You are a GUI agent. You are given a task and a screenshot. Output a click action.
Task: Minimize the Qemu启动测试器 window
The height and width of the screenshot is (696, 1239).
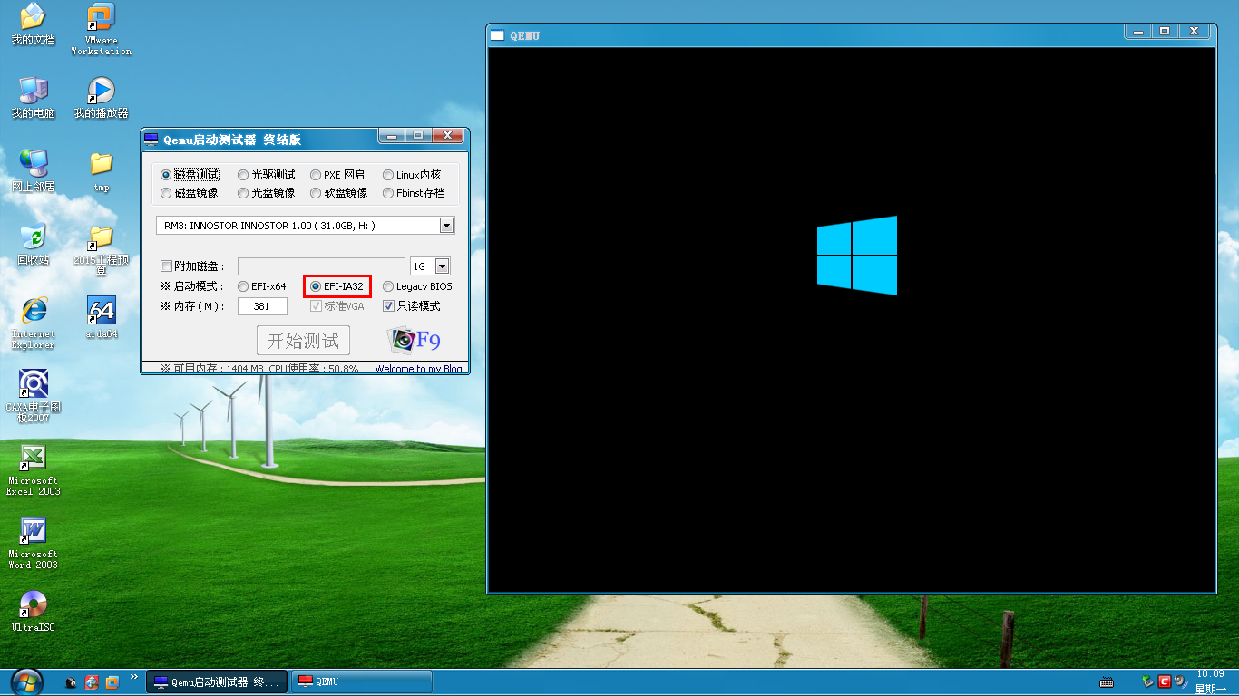click(x=391, y=136)
